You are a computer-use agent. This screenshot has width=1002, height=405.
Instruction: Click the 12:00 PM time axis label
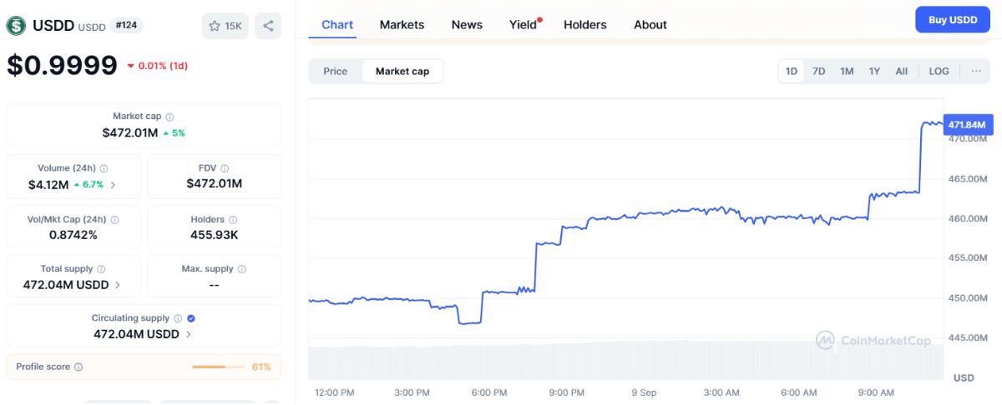[x=334, y=392]
